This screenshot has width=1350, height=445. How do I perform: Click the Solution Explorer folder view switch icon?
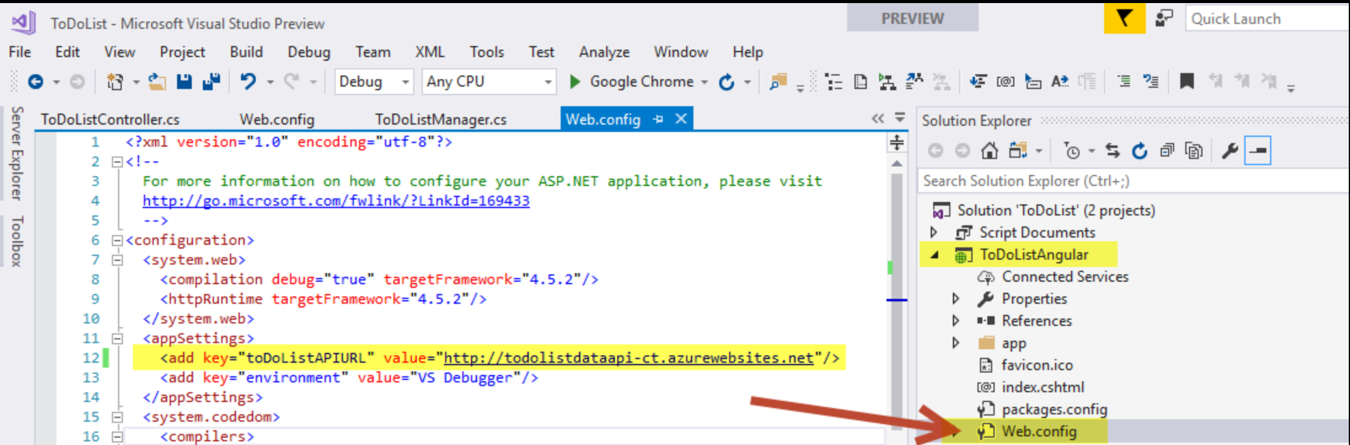[x=1017, y=150]
